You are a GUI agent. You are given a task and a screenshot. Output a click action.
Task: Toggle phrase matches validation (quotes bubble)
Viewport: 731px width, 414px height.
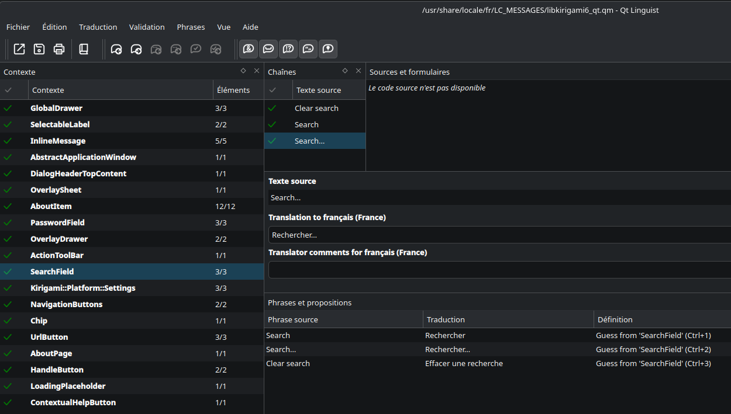(x=308, y=49)
